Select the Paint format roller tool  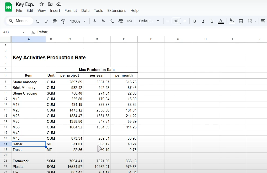(x=63, y=21)
